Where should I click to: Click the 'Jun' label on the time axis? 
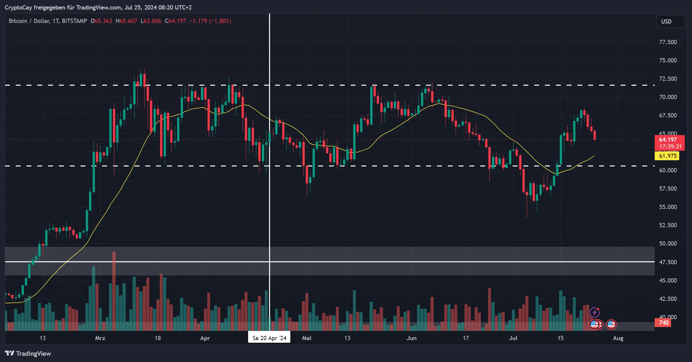[411, 338]
